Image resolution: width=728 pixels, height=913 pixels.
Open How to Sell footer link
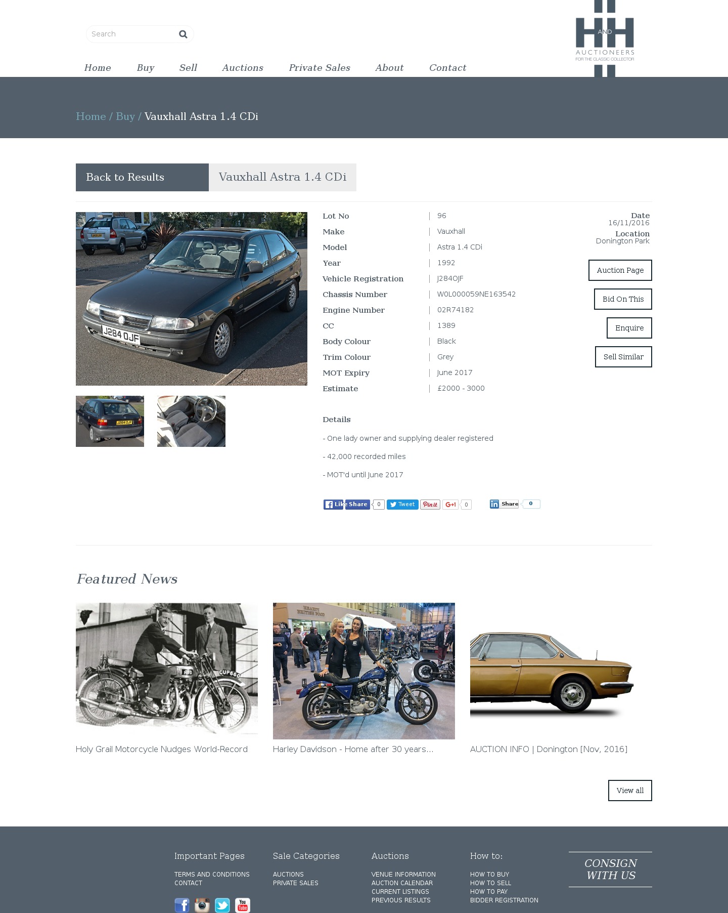pyautogui.click(x=490, y=883)
